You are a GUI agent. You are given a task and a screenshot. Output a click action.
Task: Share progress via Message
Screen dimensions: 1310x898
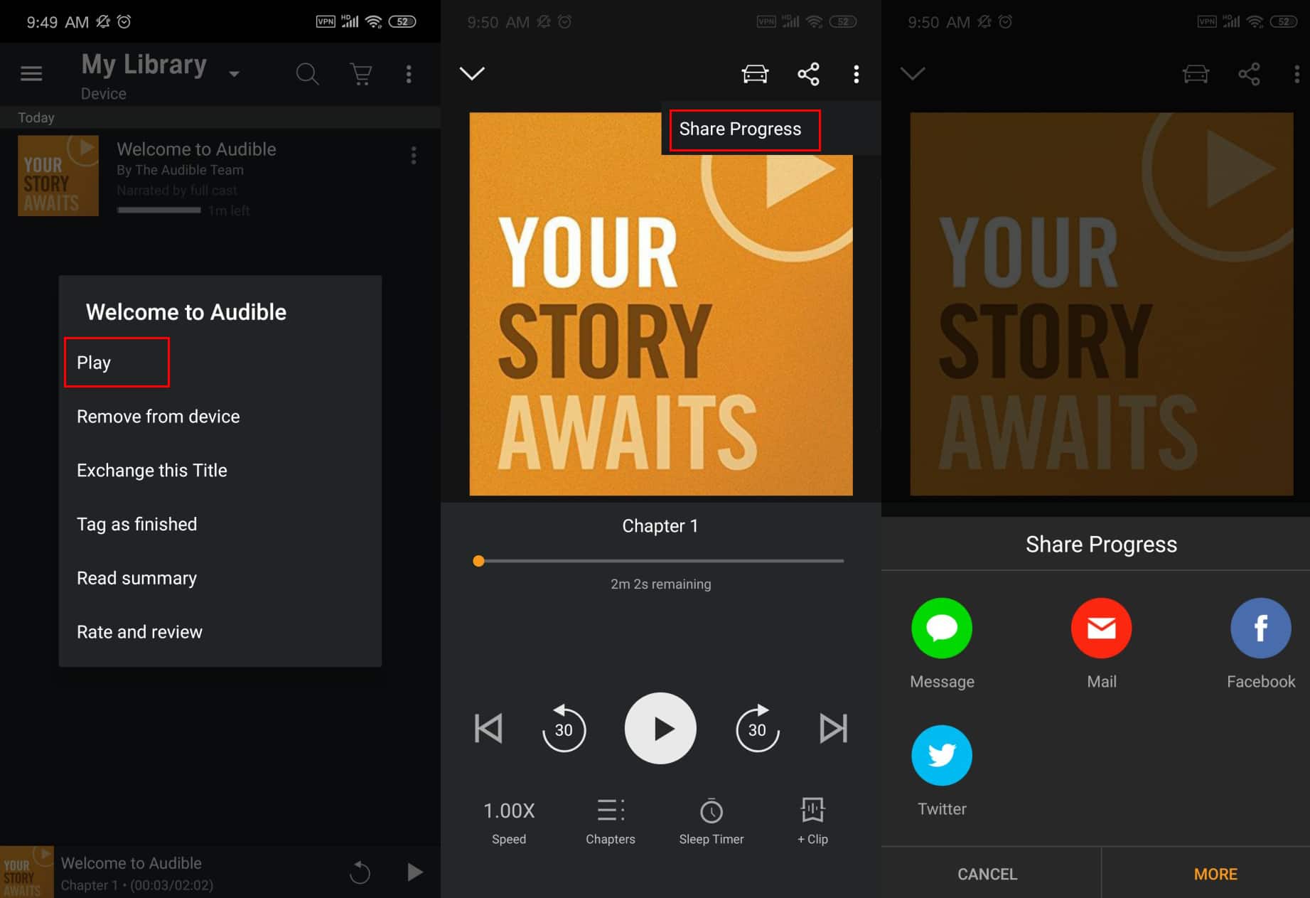[942, 643]
